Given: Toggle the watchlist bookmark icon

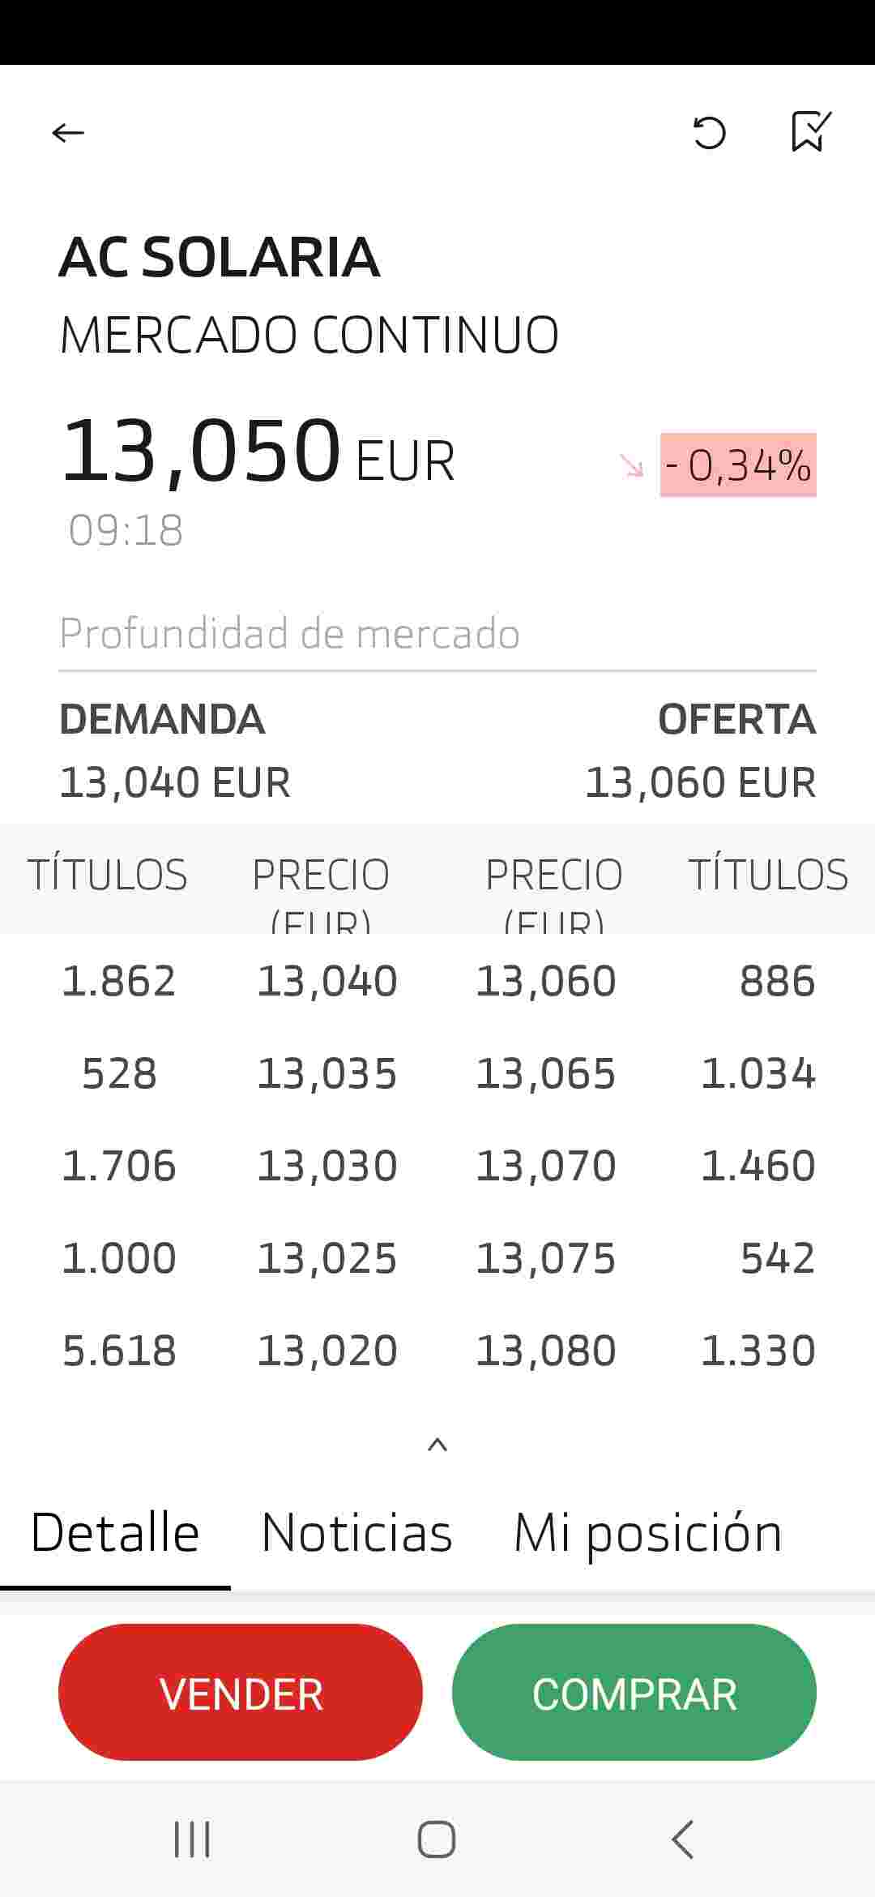Looking at the screenshot, I should coord(811,131).
